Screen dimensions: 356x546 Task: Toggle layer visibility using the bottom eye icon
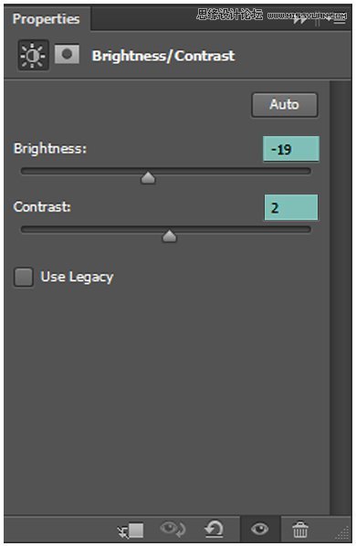(x=259, y=530)
